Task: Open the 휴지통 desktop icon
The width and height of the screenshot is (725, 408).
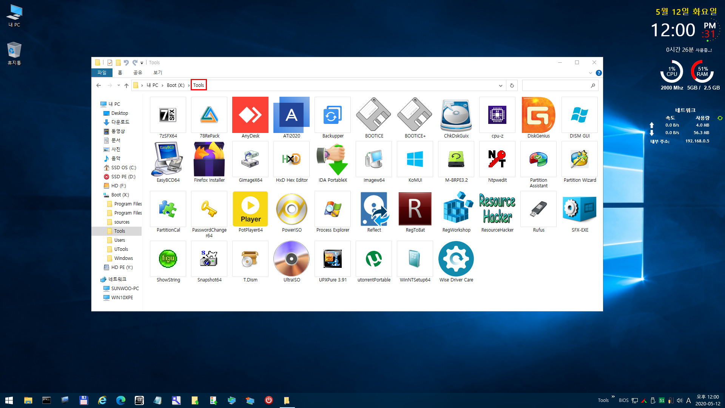Action: point(14,53)
